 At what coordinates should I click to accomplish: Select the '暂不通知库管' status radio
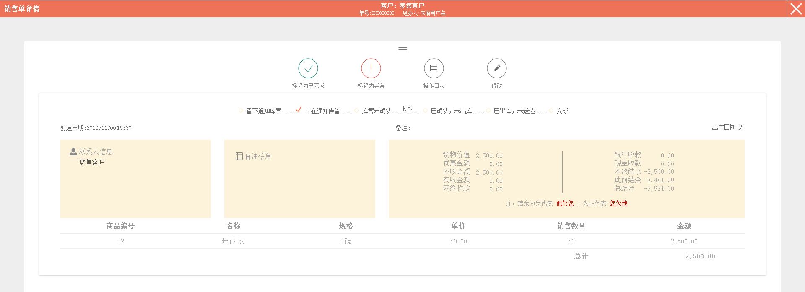tap(241, 111)
